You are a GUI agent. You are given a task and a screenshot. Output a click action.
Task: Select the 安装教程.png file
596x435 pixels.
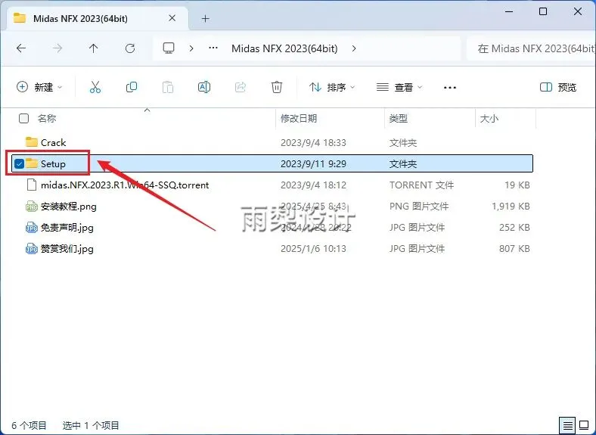coord(68,207)
